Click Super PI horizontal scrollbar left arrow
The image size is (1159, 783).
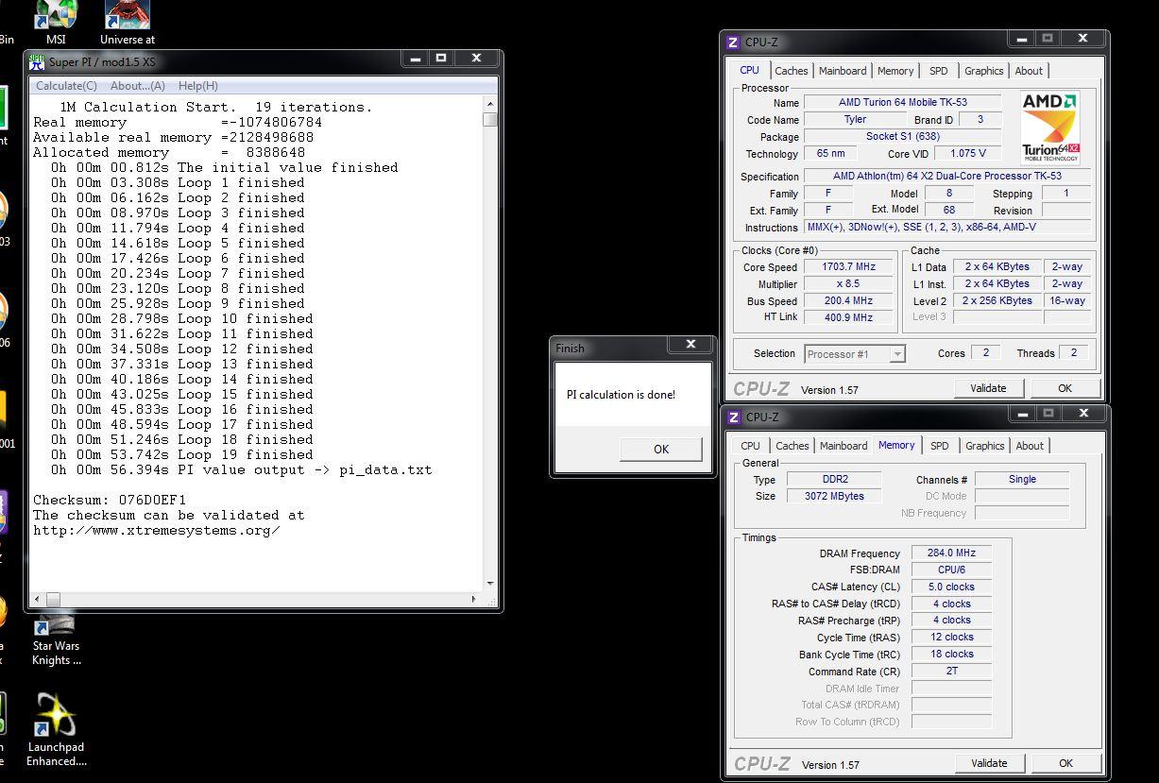point(38,599)
